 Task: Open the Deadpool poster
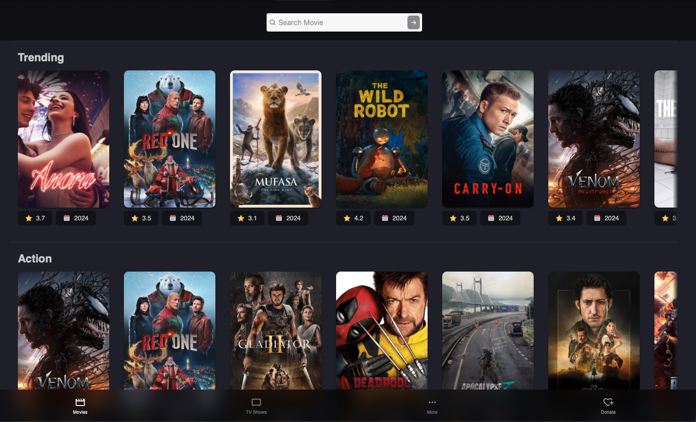click(x=382, y=331)
